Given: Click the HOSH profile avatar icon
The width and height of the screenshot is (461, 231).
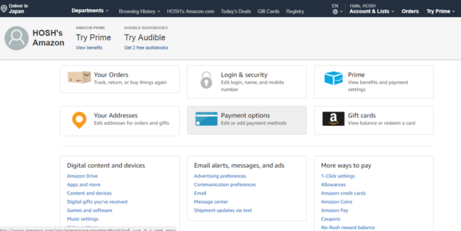Looking at the screenshot, I should [16, 38].
